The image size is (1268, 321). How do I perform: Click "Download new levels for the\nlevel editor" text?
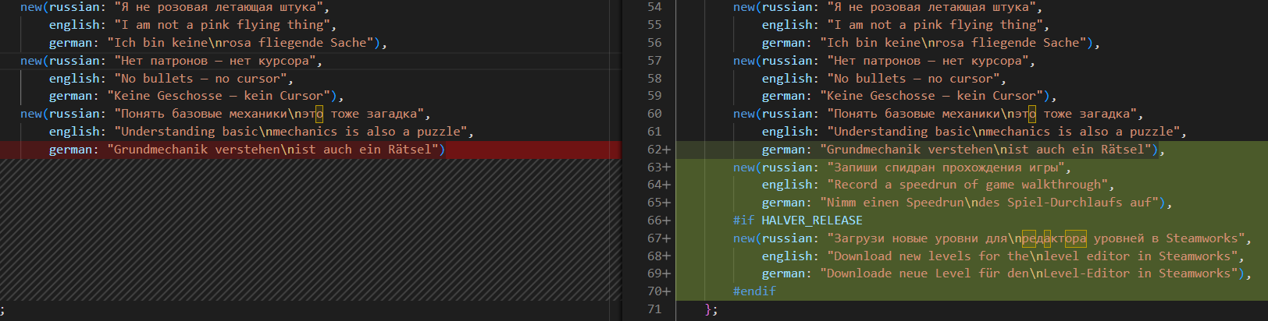(x=1031, y=256)
